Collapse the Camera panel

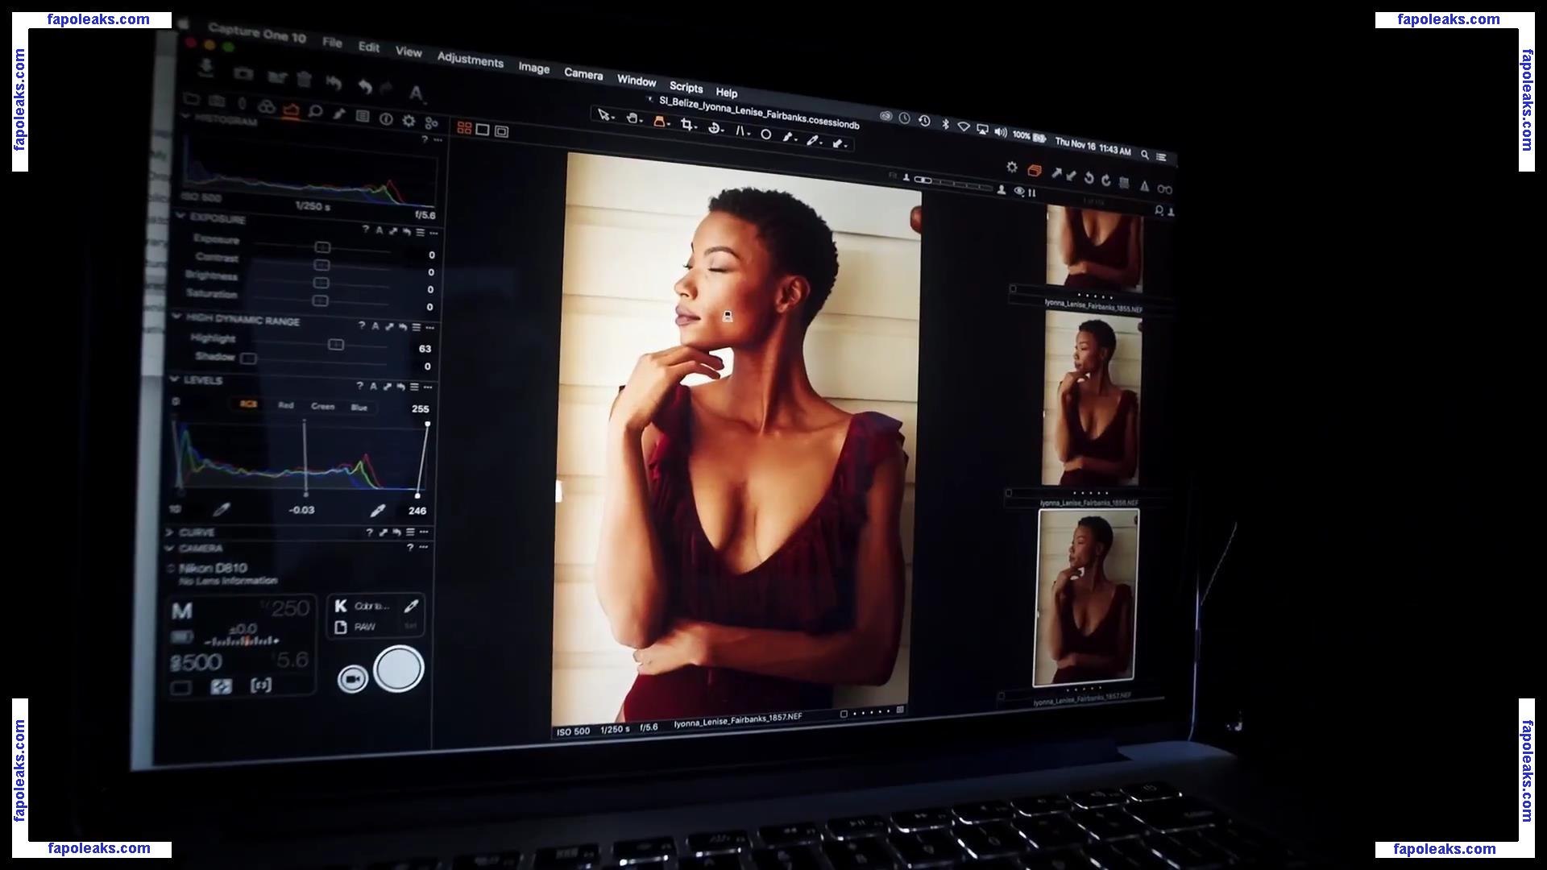pos(169,548)
